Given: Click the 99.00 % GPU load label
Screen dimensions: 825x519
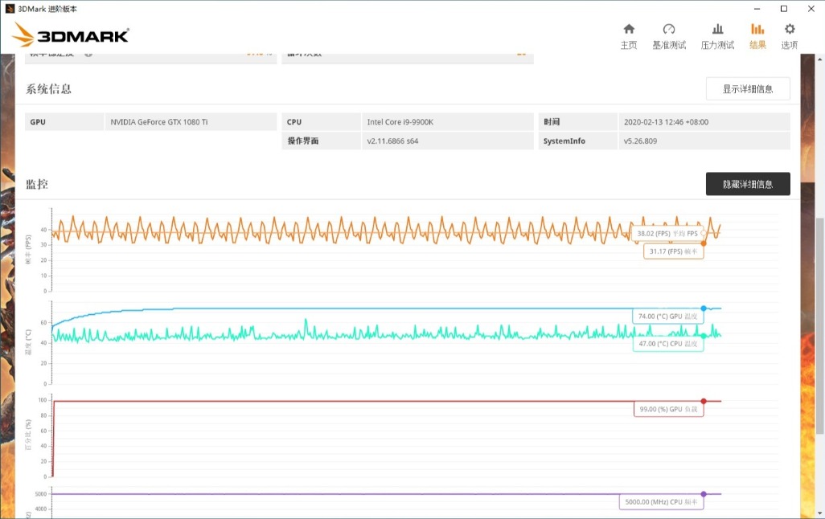Looking at the screenshot, I should (668, 410).
